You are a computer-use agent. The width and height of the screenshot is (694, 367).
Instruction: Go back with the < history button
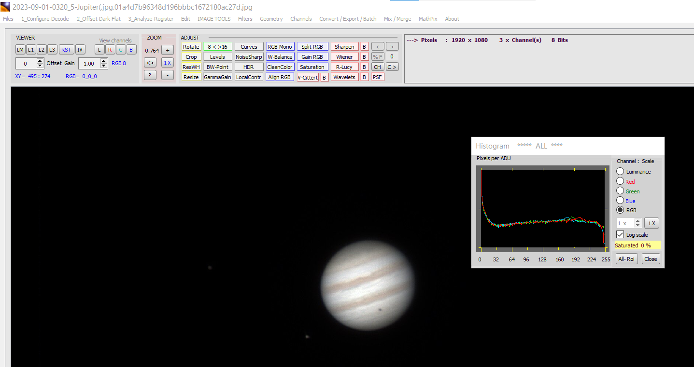(x=378, y=47)
